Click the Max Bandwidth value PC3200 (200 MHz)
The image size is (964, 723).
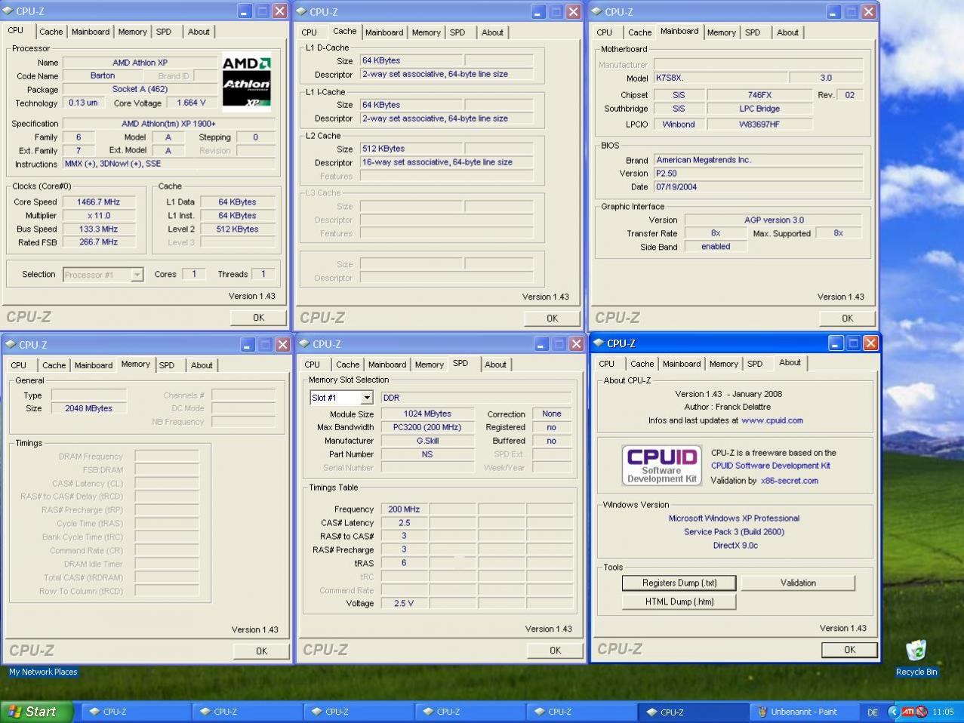427,427
